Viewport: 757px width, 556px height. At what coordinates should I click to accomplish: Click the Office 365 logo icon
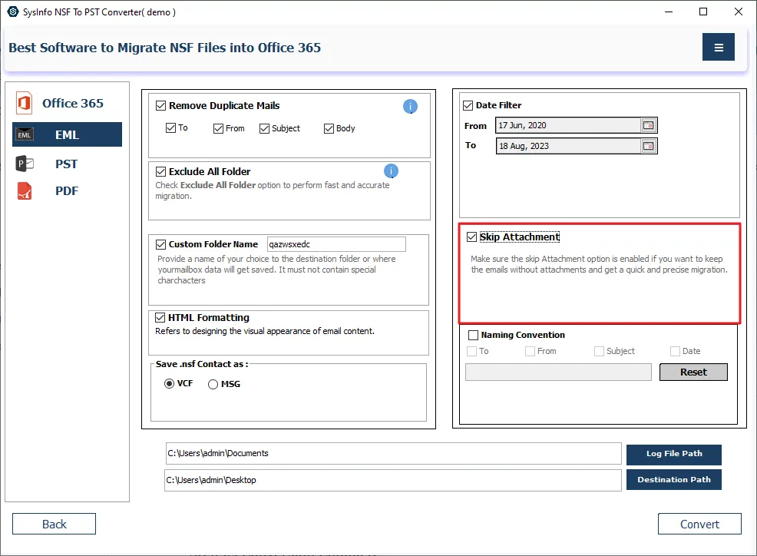pos(24,103)
